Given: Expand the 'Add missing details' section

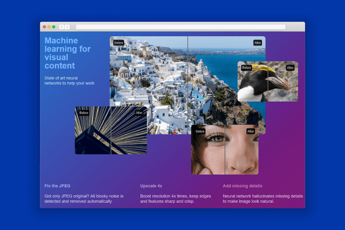Looking at the screenshot, I should coord(242,186).
